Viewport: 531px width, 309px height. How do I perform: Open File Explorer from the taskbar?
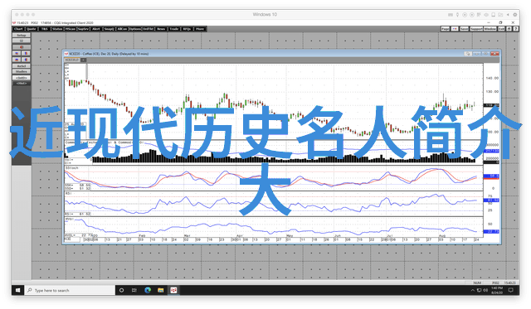click(x=160, y=290)
